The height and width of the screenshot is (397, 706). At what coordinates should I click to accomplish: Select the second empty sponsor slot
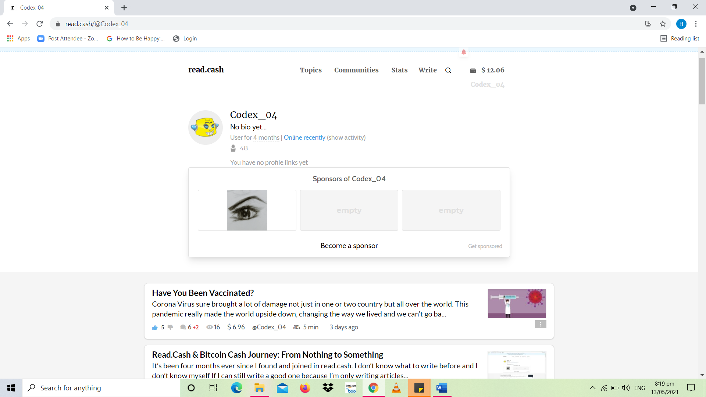click(x=451, y=210)
